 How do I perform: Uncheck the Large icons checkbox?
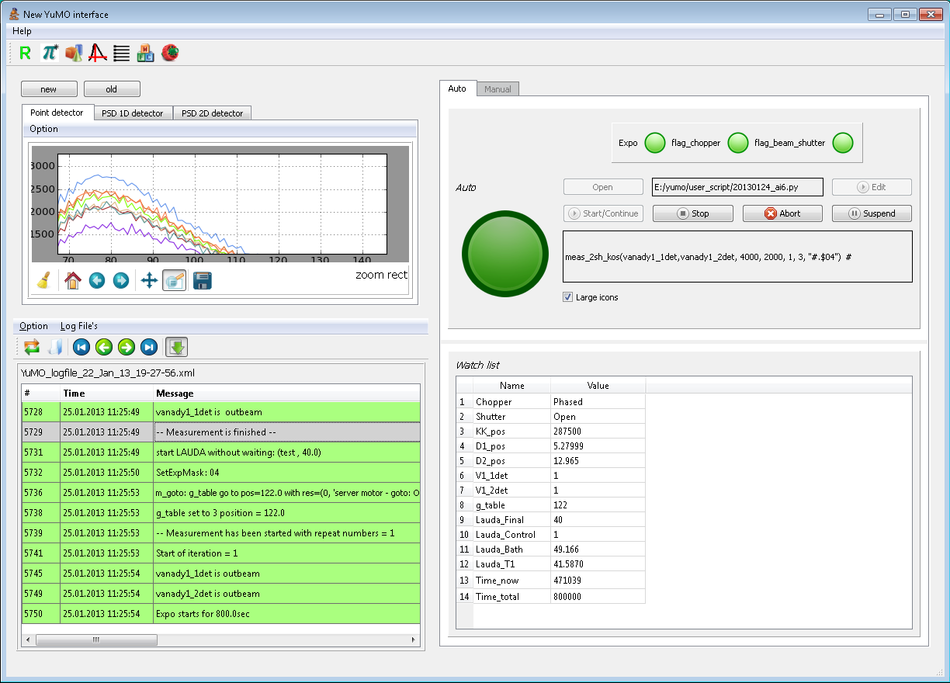[x=568, y=297]
